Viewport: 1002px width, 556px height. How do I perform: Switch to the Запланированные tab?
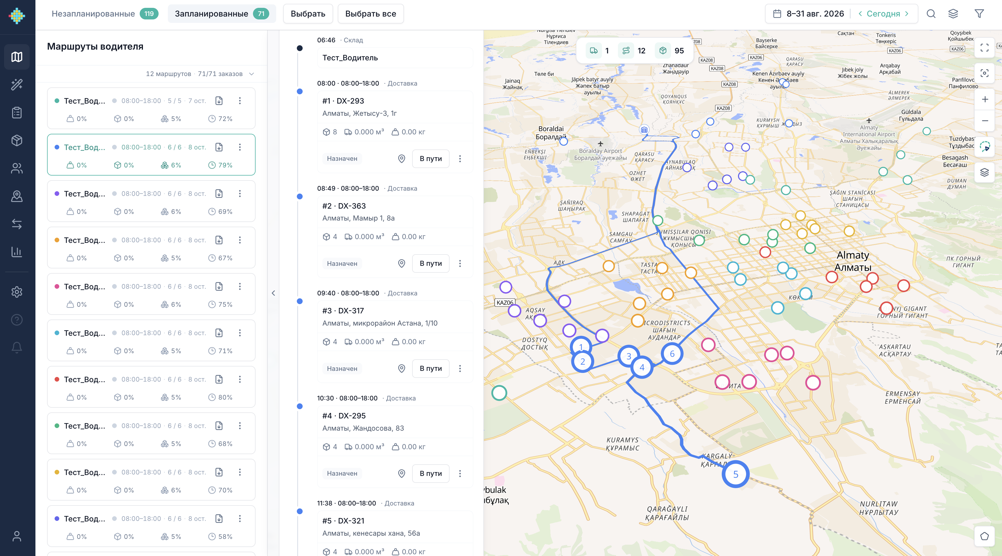[x=222, y=14]
